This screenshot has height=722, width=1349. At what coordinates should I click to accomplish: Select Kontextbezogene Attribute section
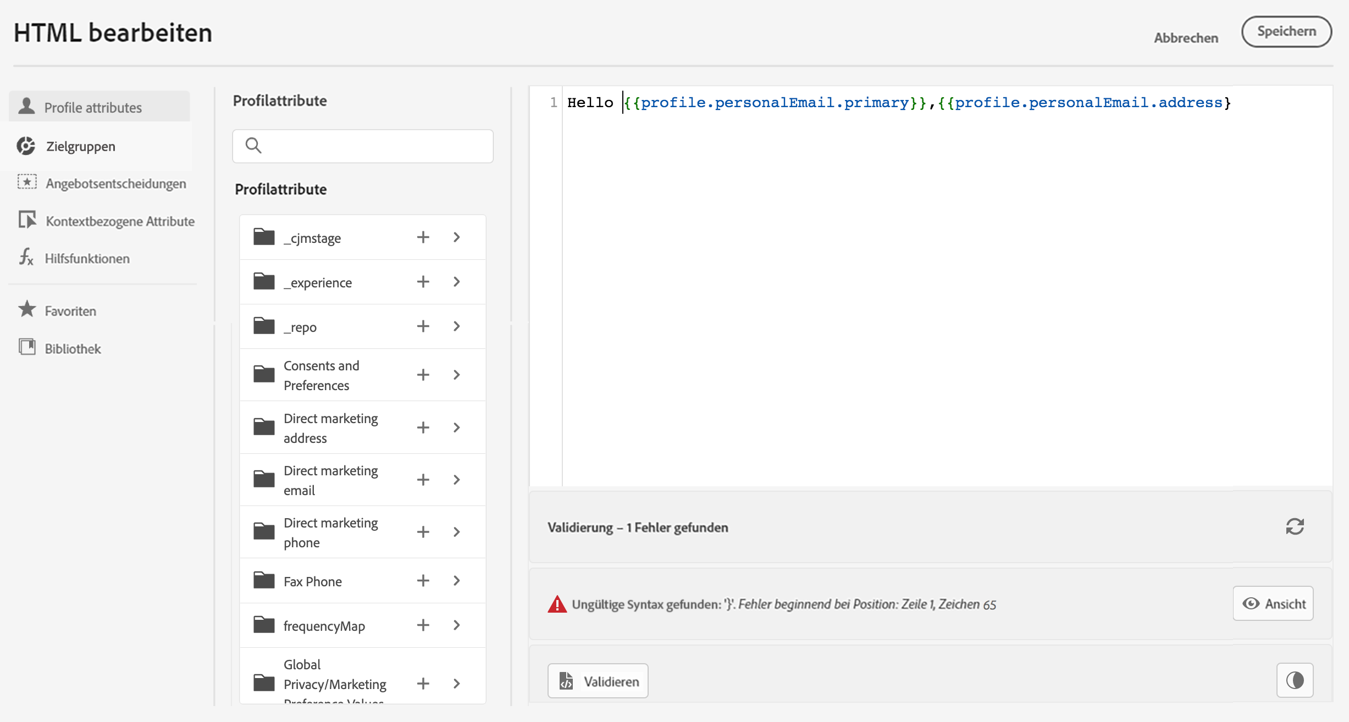[119, 221]
